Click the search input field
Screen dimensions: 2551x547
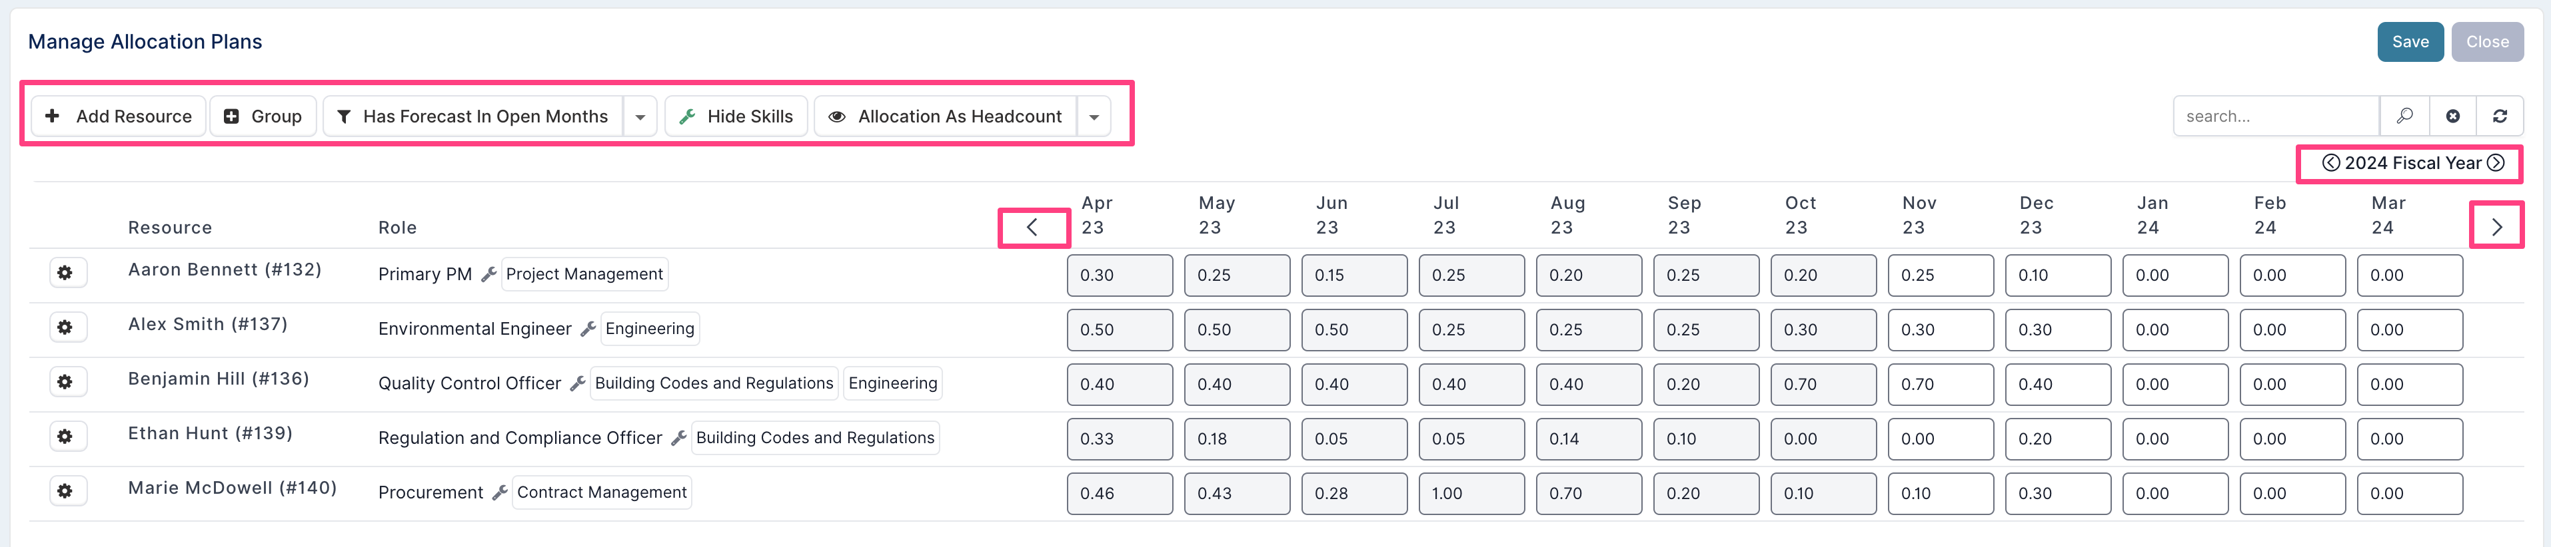2276,116
